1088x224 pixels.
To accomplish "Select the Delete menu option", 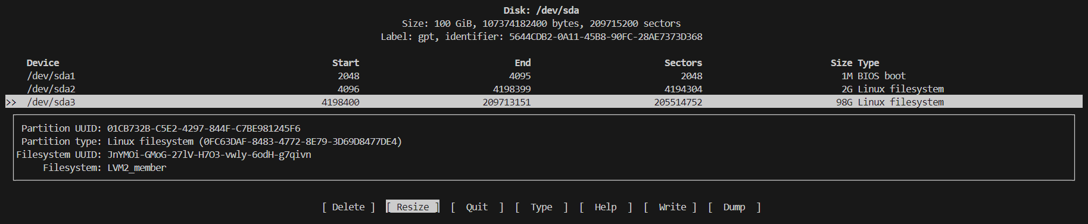I will click(x=348, y=207).
